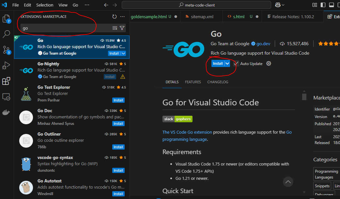The height and width of the screenshot is (199, 340).
Task: Expand Install dropdown in Go list item
Action: pyautogui.click(x=123, y=53)
